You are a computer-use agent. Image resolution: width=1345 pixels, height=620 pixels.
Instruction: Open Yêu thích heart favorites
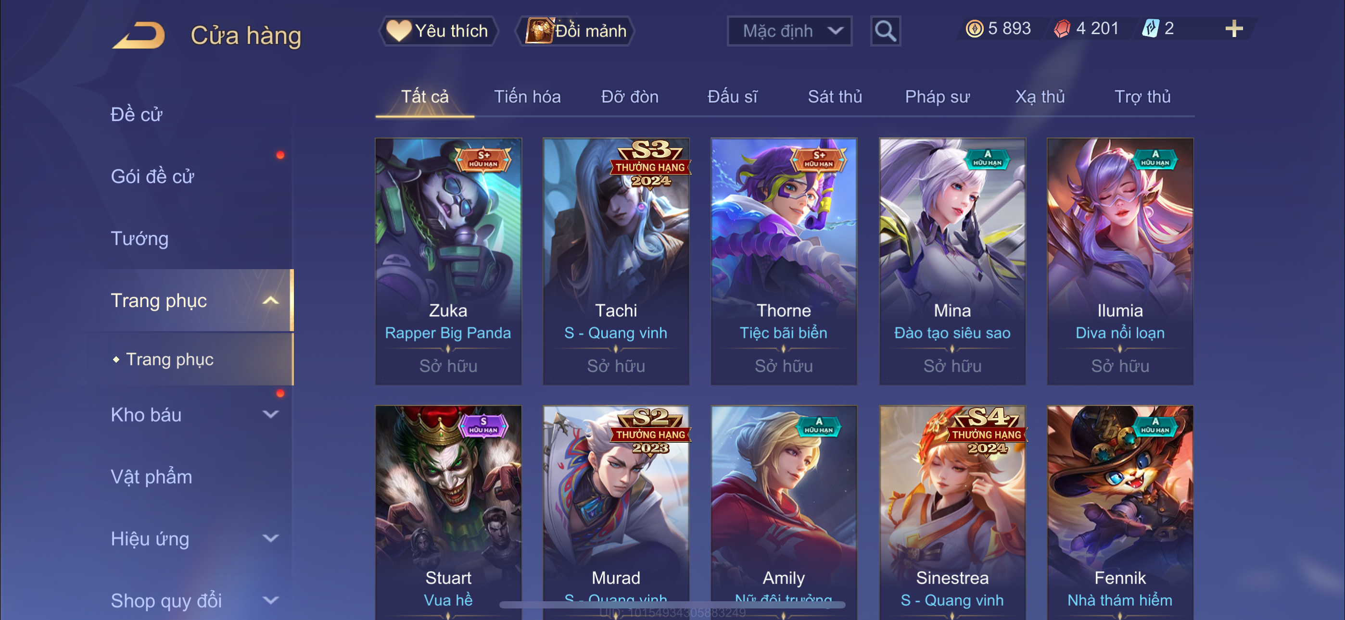coord(438,31)
